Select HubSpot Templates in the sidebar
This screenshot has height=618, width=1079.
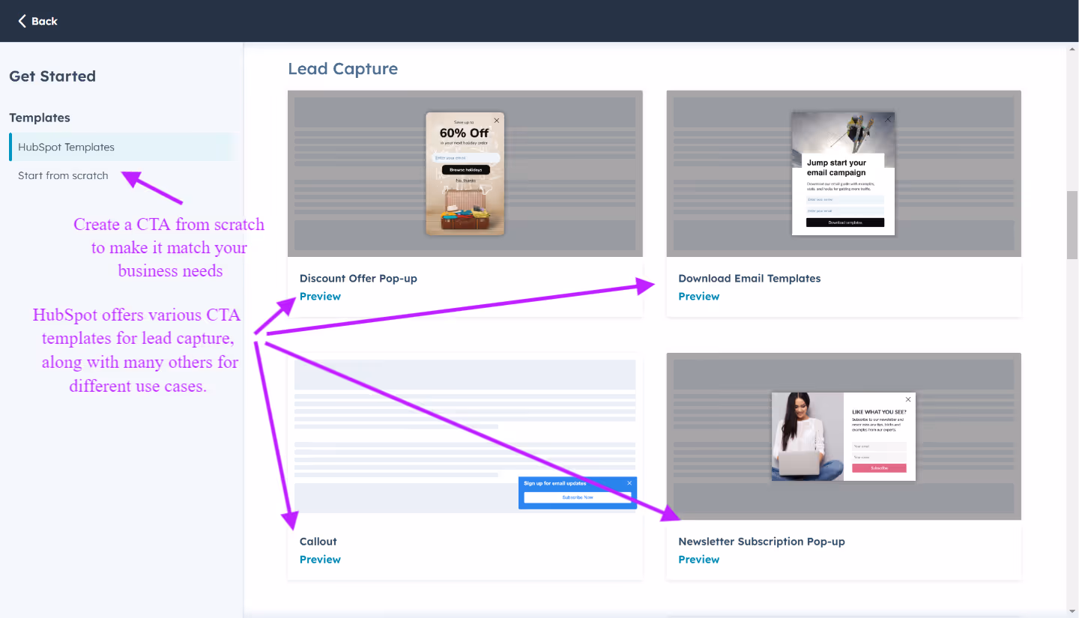point(66,147)
